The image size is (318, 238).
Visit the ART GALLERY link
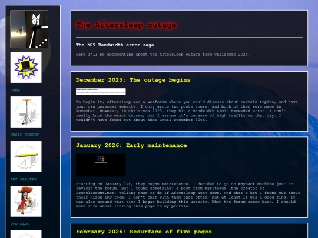pos(24,179)
